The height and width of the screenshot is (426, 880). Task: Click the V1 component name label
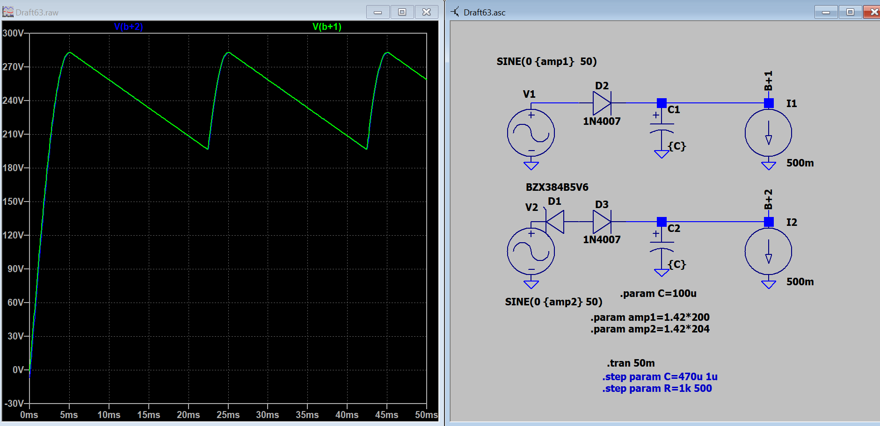point(529,94)
